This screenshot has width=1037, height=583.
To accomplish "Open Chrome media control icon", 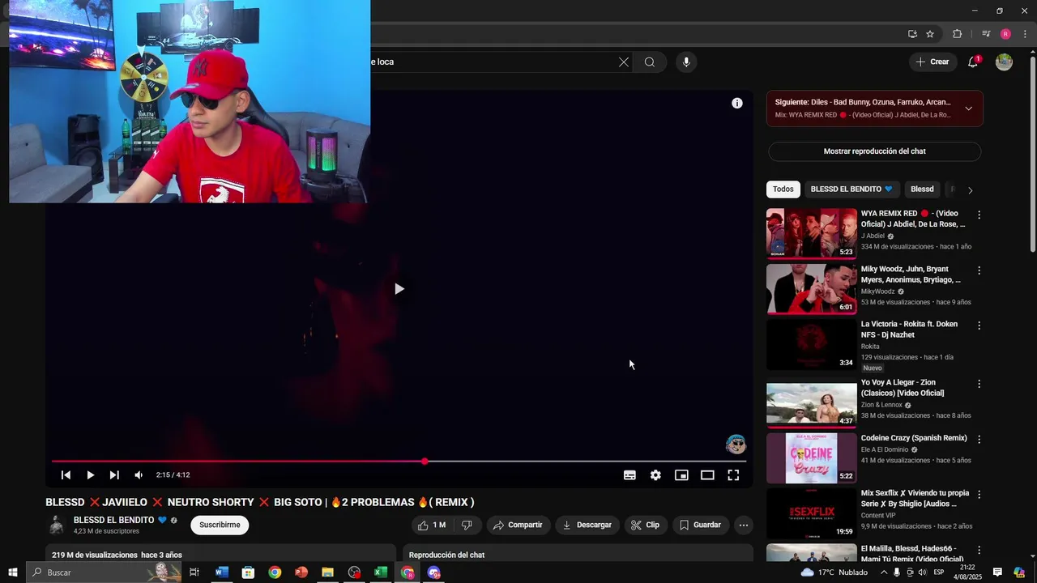I will click(x=986, y=34).
